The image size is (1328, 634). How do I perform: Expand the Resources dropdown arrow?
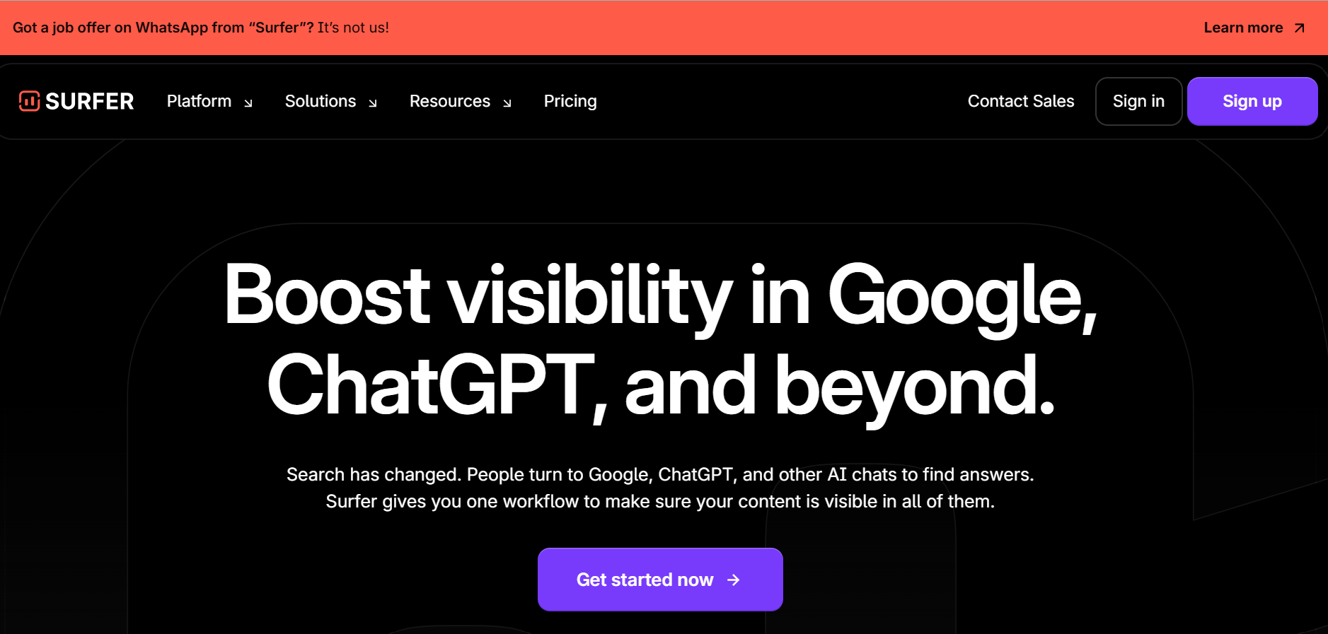point(507,103)
